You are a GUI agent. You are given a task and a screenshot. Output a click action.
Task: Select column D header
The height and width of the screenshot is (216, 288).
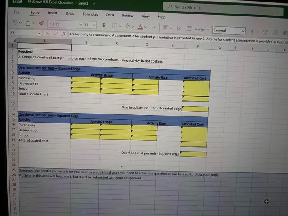click(x=147, y=44)
